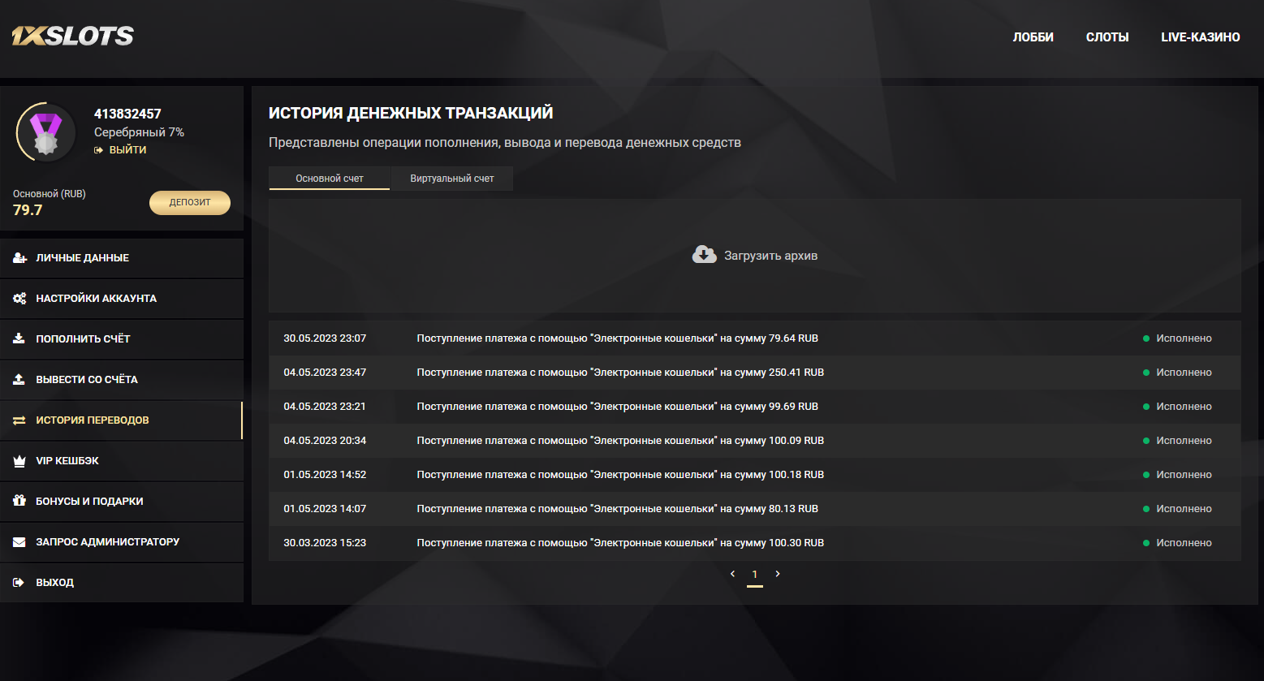Click the date 01.05.2023 14:52
This screenshot has height=681, width=1264.
point(325,475)
